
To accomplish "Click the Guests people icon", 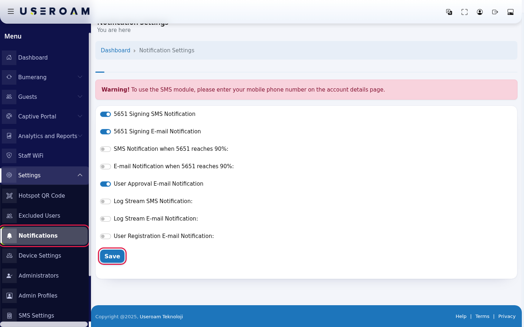I will point(9,97).
